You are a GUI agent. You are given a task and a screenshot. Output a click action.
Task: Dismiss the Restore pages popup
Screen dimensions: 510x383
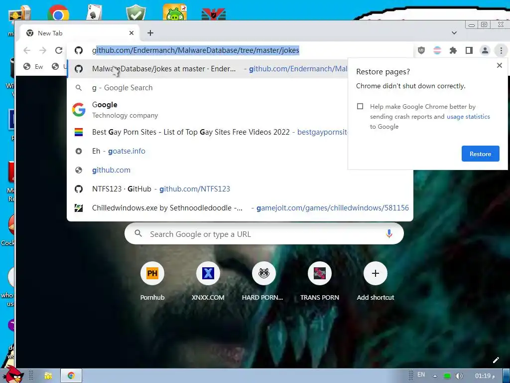[x=499, y=65]
